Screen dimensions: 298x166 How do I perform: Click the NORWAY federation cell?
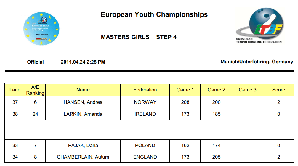point(145,102)
